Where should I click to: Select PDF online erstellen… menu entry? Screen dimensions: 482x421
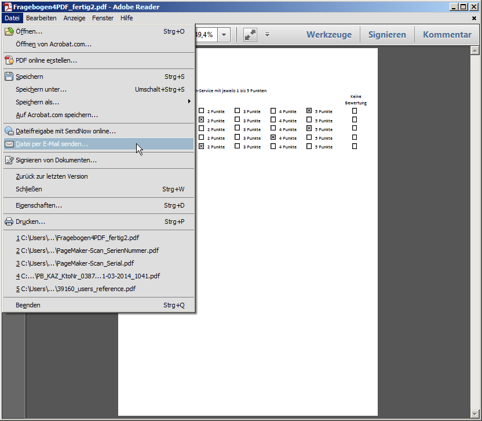(x=98, y=60)
